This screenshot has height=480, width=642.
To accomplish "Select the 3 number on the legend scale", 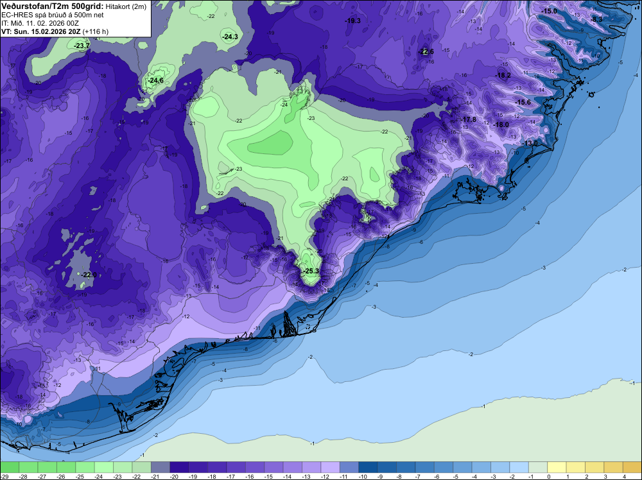I will [x=605, y=476].
